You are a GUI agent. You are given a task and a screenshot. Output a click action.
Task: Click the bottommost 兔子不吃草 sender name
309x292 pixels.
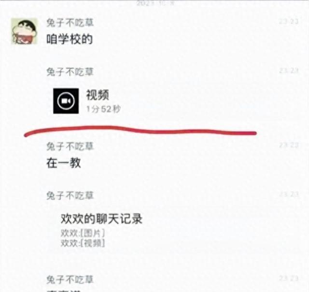70,279
